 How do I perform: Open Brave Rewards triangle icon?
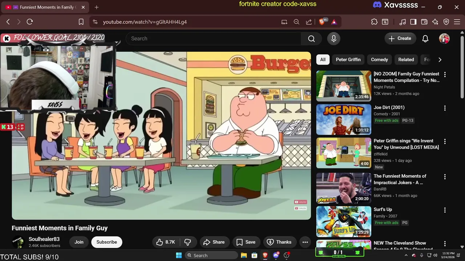334,22
